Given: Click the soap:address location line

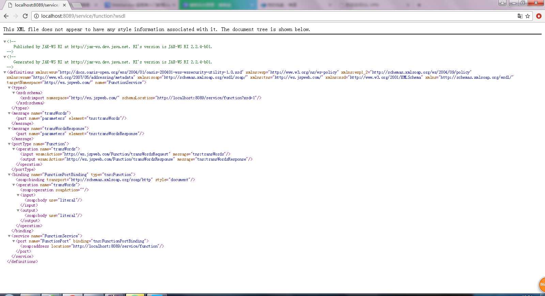Looking at the screenshot, I should (92, 246).
